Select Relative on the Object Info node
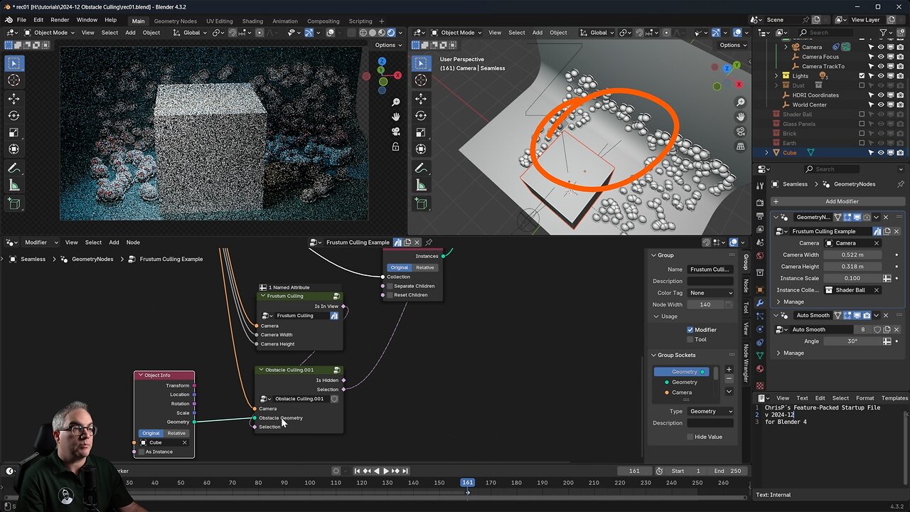This screenshot has height=512, width=910. [176, 433]
